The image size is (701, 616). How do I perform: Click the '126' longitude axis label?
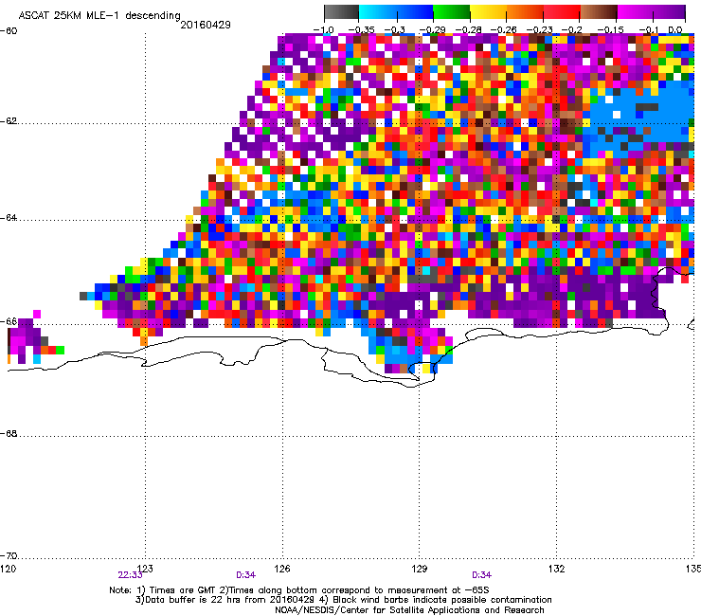(282, 569)
